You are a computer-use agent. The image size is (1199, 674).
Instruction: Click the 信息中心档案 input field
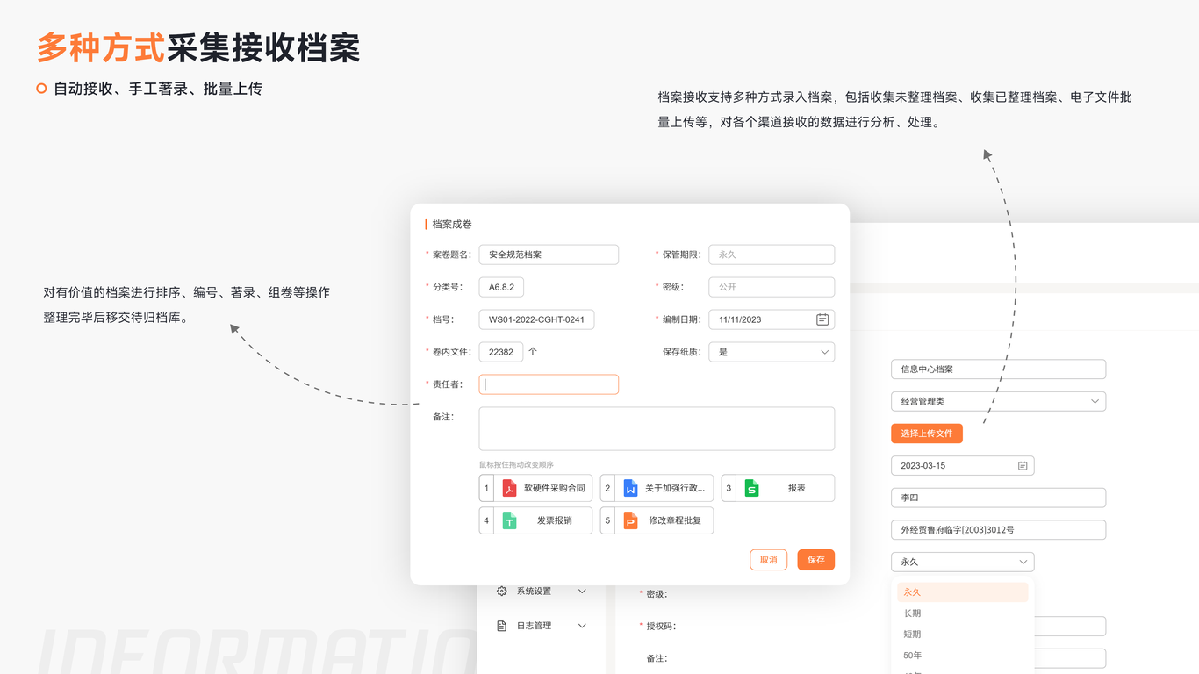[998, 369]
